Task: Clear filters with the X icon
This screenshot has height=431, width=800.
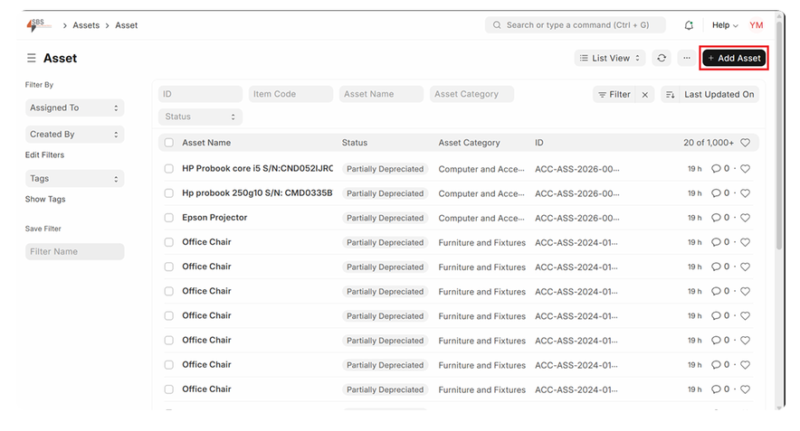Action: pyautogui.click(x=645, y=94)
